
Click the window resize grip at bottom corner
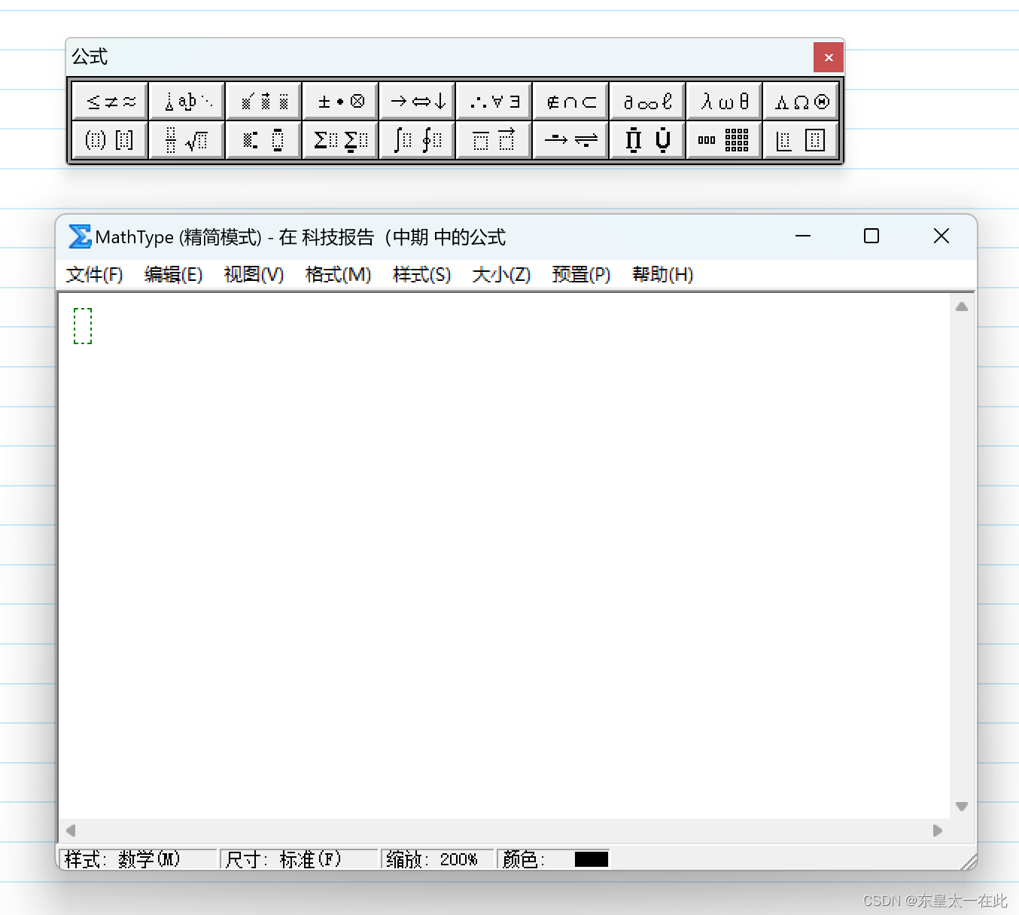click(969, 862)
